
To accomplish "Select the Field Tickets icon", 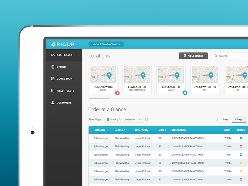I will click(53, 91).
